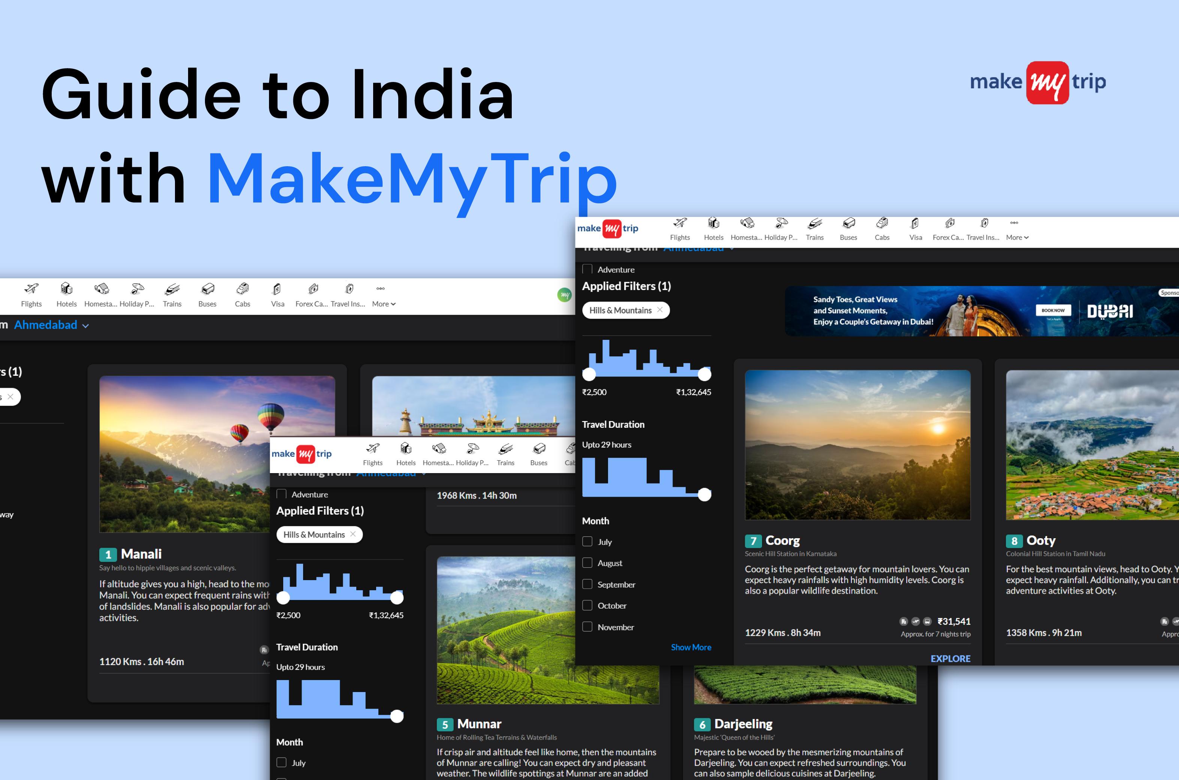Open Homestays in the left Manali window
This screenshot has height=780, width=1179.
100,295
